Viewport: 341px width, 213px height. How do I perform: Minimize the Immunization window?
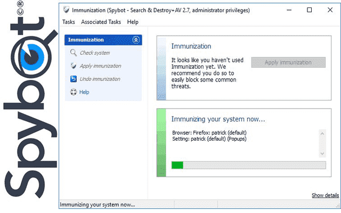point(289,10)
